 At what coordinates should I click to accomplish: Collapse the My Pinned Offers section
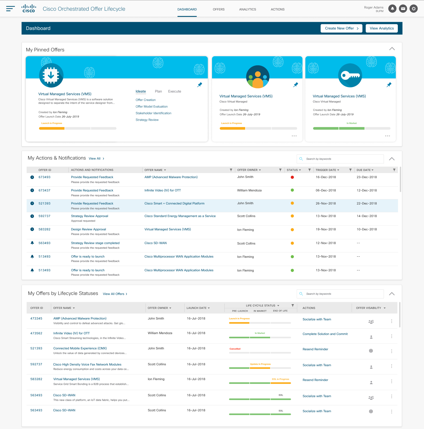point(392,49)
